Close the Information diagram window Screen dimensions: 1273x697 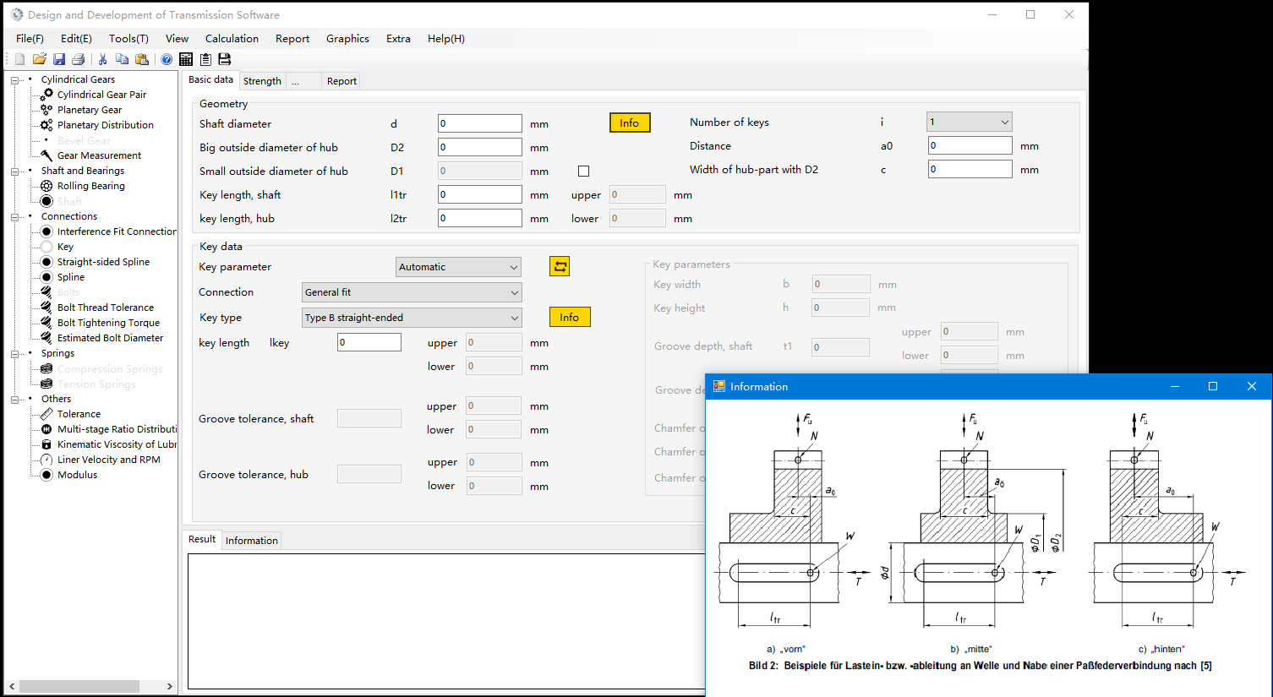1252,386
